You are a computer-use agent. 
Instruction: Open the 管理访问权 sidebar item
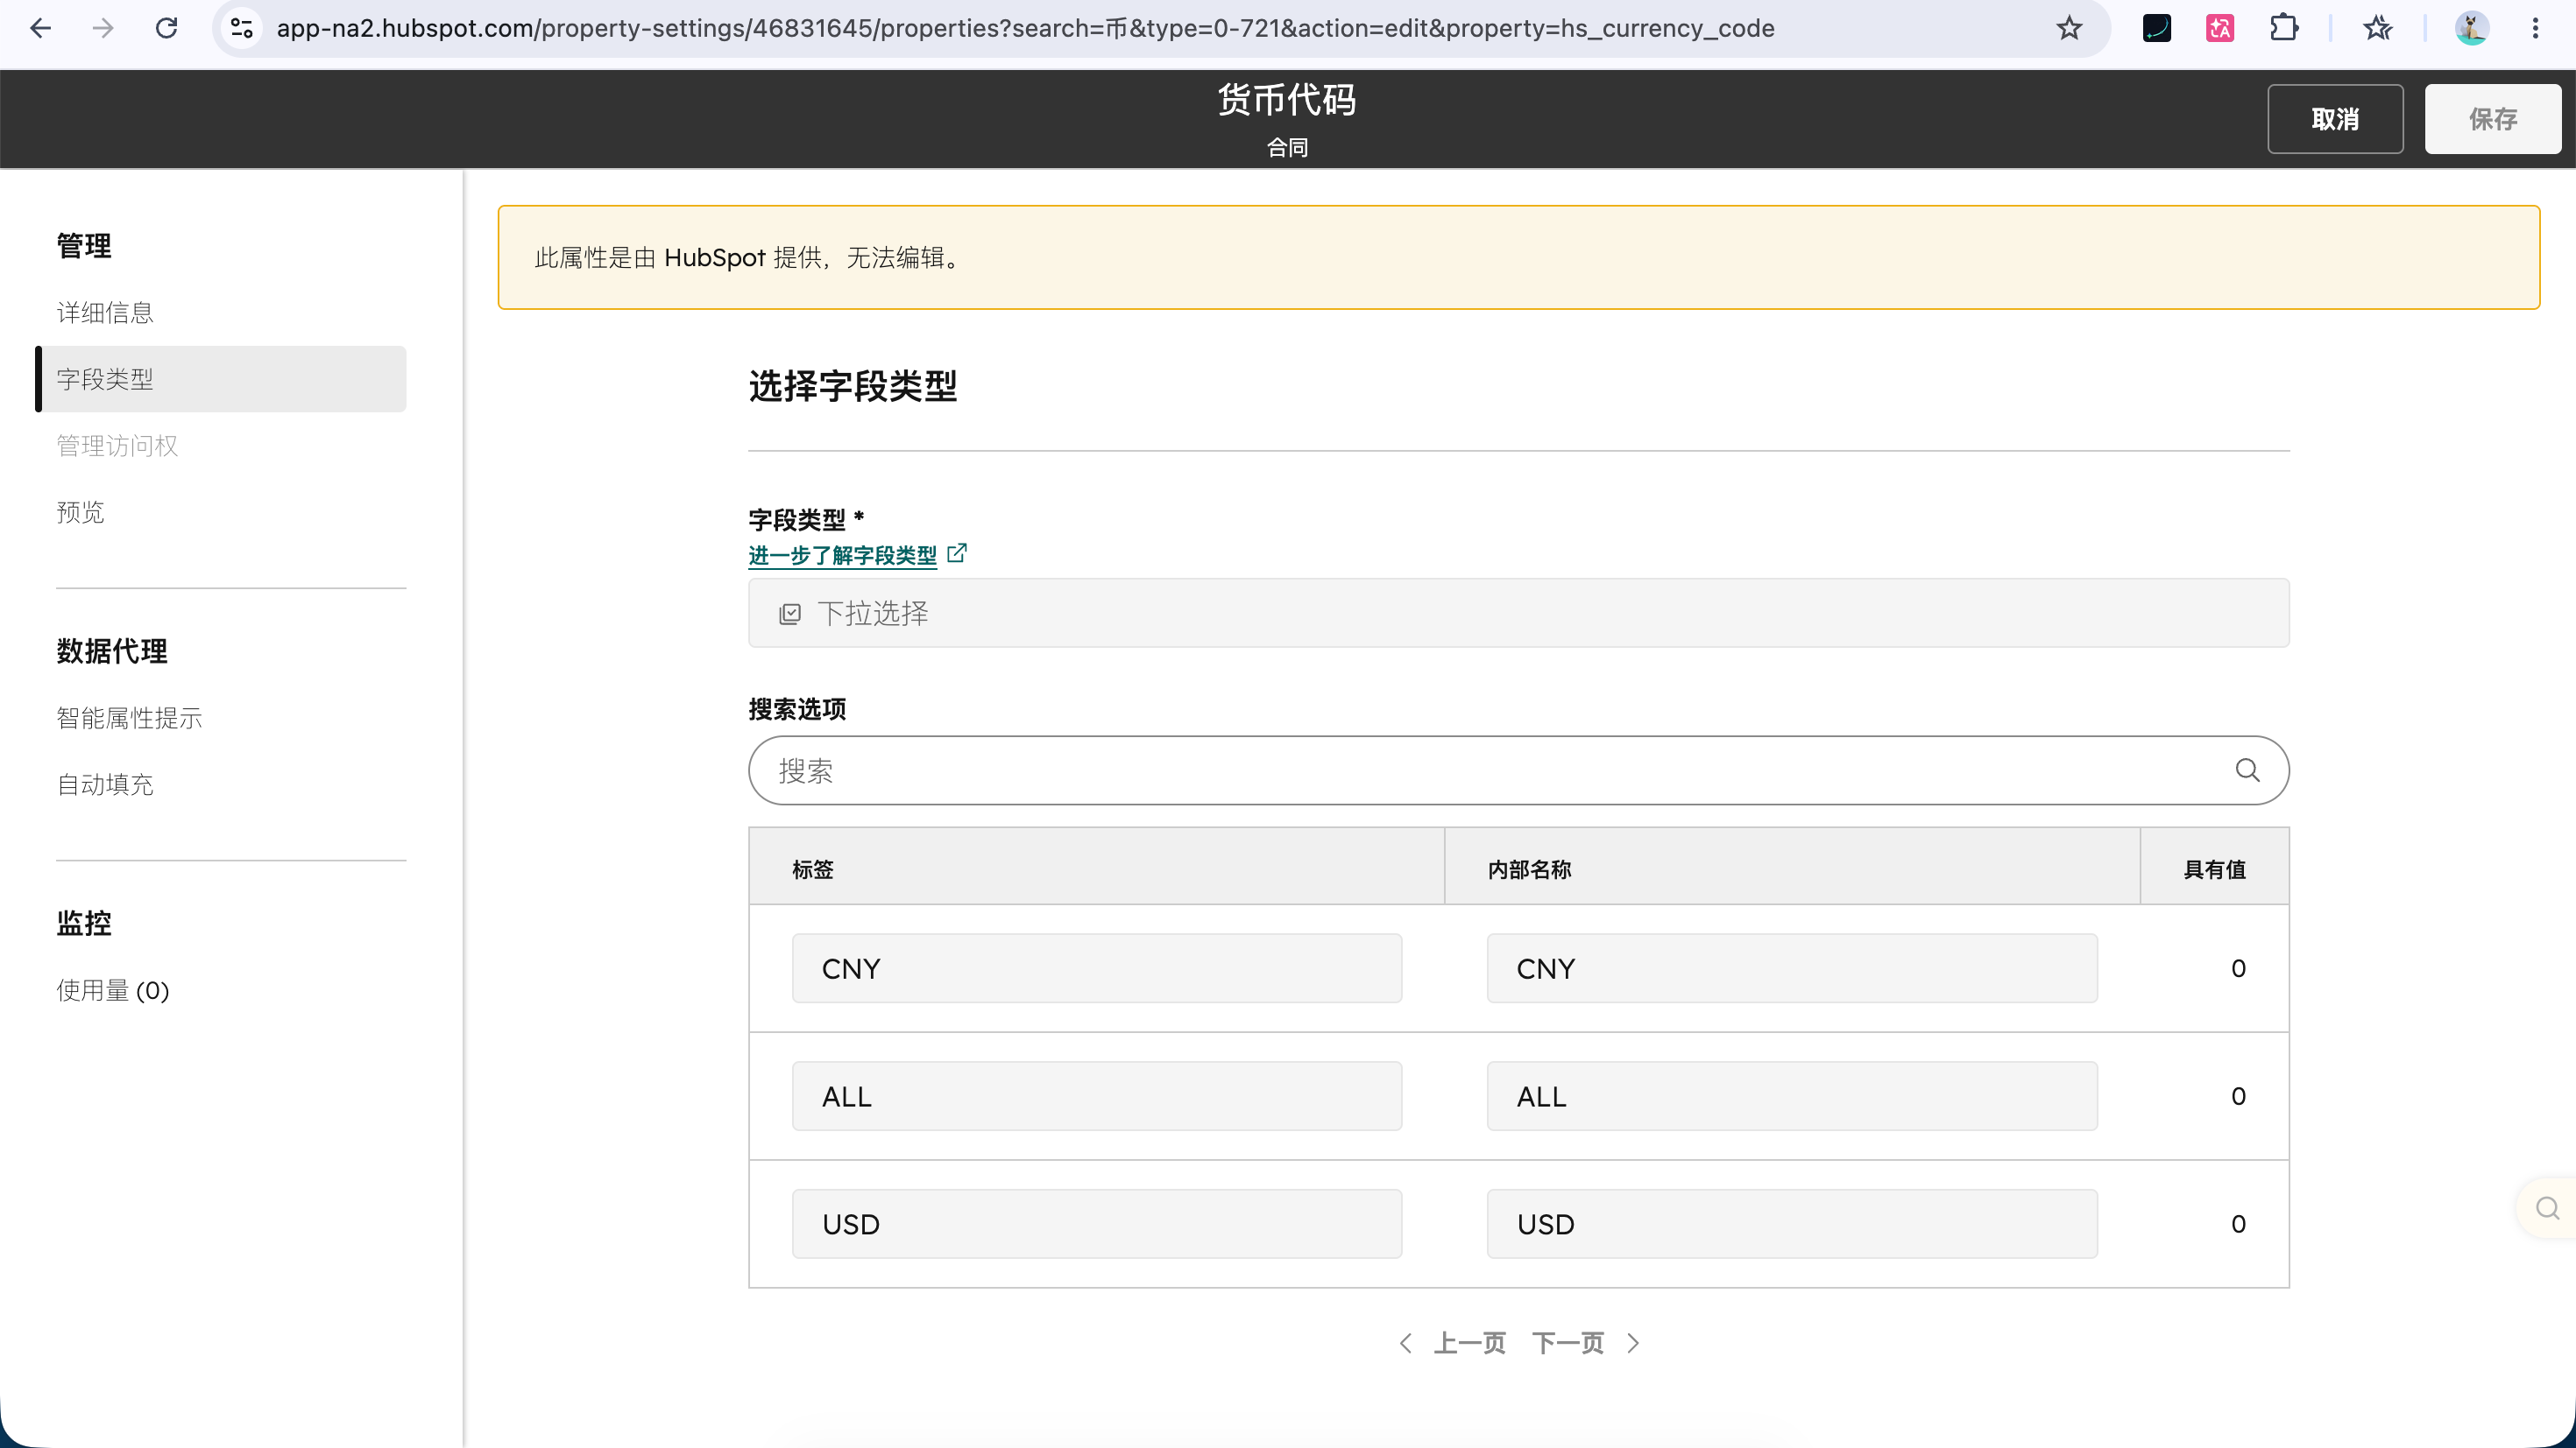click(117, 446)
